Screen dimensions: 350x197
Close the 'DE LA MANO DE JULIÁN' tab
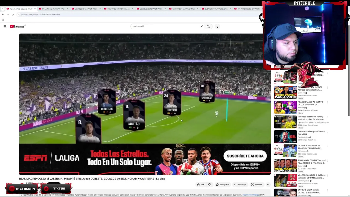(x=67, y=9)
